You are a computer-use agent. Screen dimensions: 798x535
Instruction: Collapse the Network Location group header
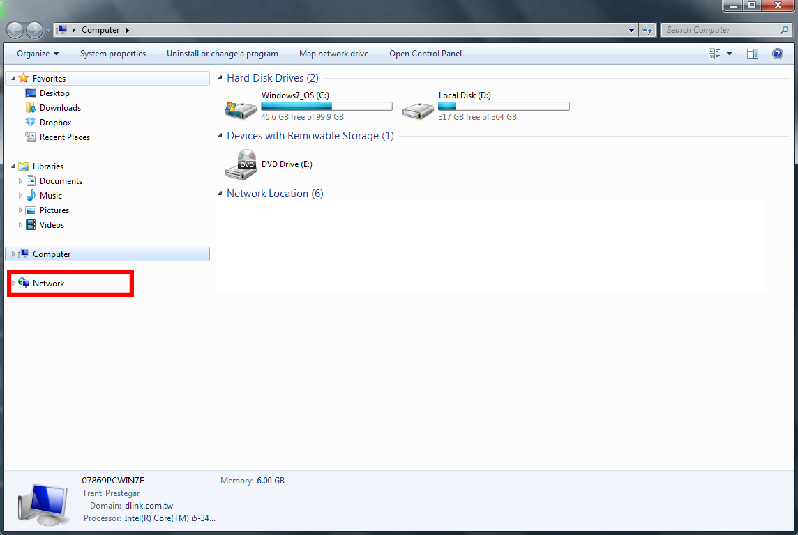(220, 194)
